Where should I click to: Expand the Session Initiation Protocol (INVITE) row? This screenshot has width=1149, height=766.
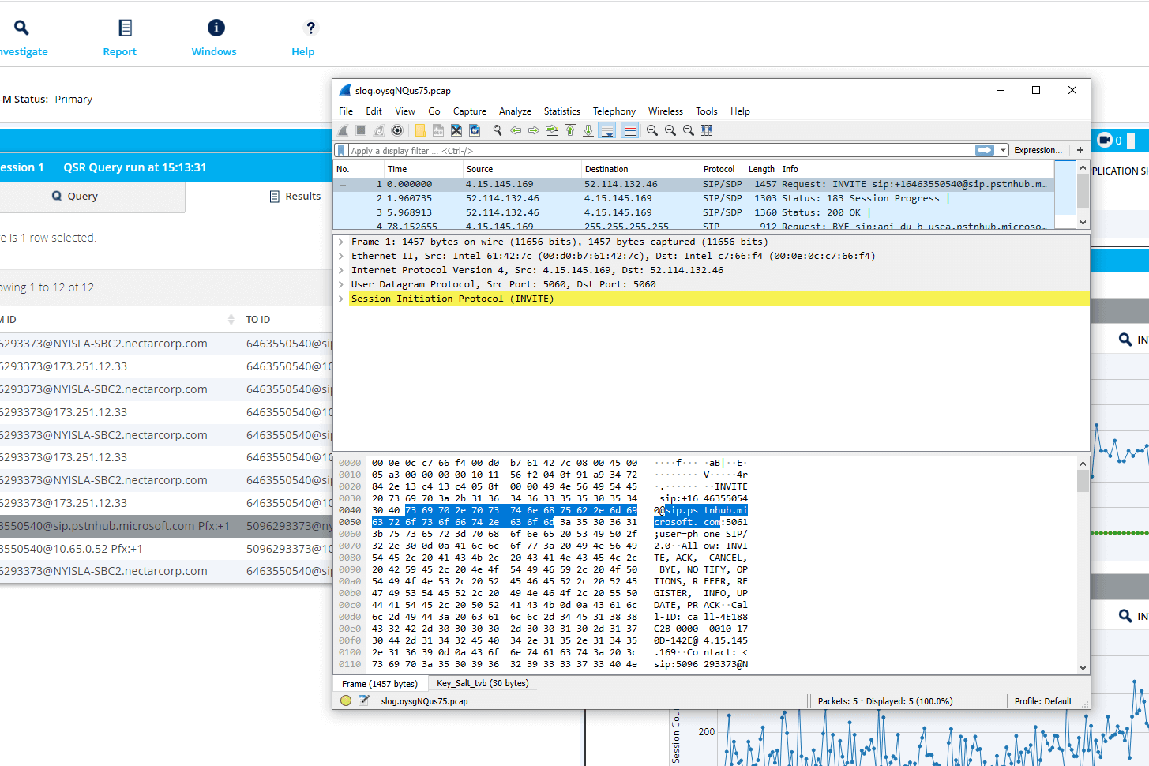[341, 299]
